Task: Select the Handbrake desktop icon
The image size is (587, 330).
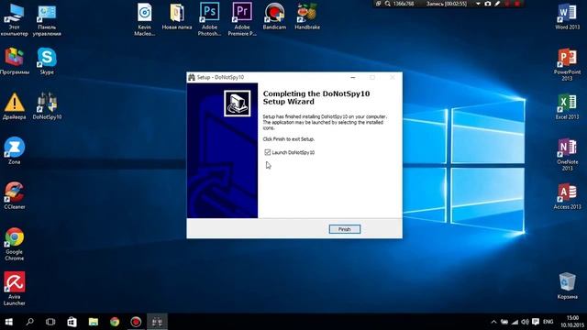Action: pos(307,16)
